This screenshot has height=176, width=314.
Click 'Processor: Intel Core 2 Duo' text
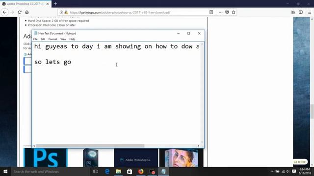pos(52,25)
